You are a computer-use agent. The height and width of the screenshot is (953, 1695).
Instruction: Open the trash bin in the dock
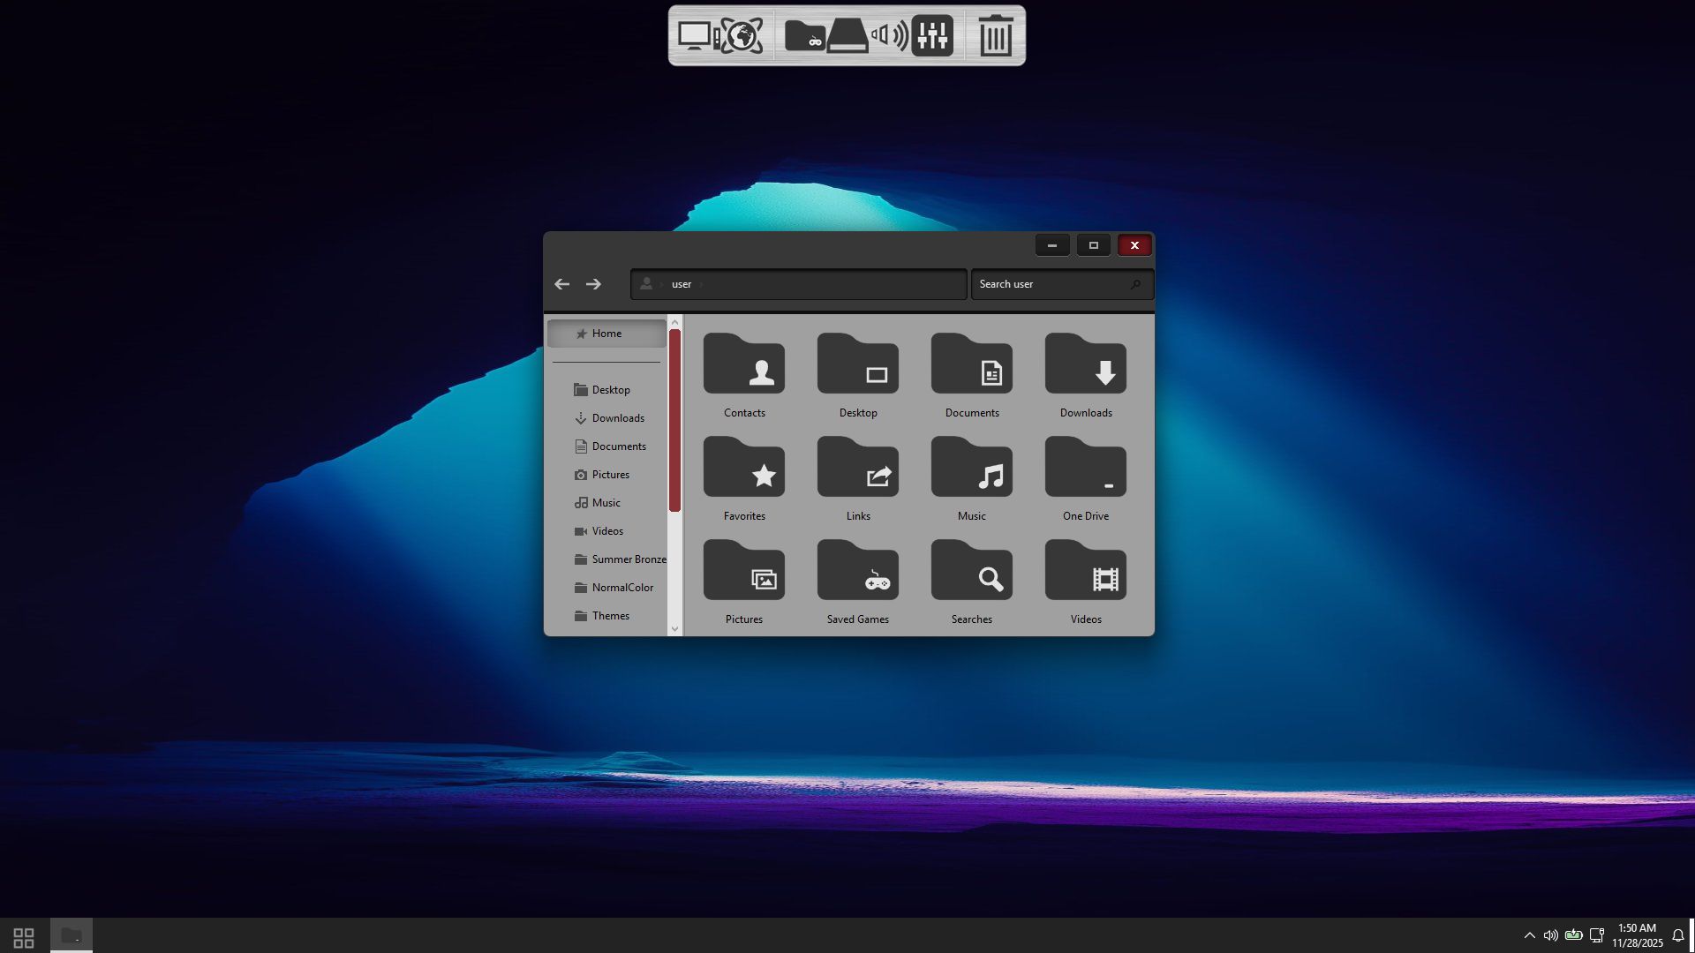(x=995, y=35)
